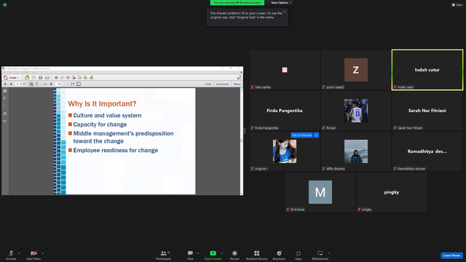
Task: Click the zoom percentage field in Acrobat
Action: point(59,84)
